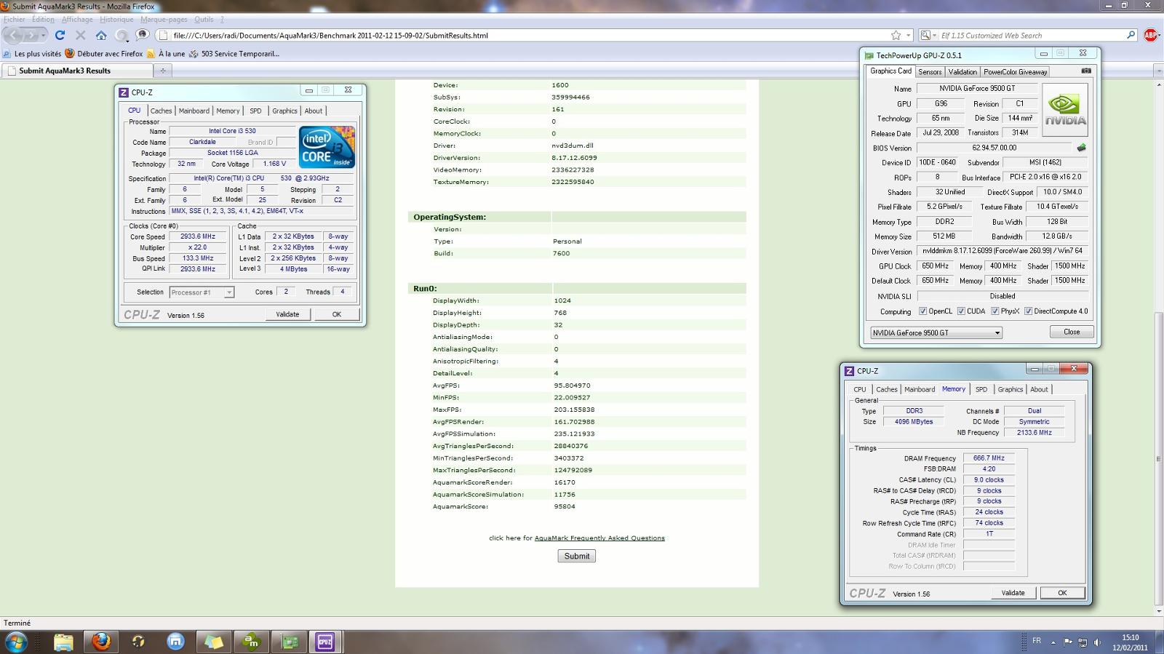Open the Mainboard tab in left CPU-Z
1164x654 pixels.
click(194, 111)
